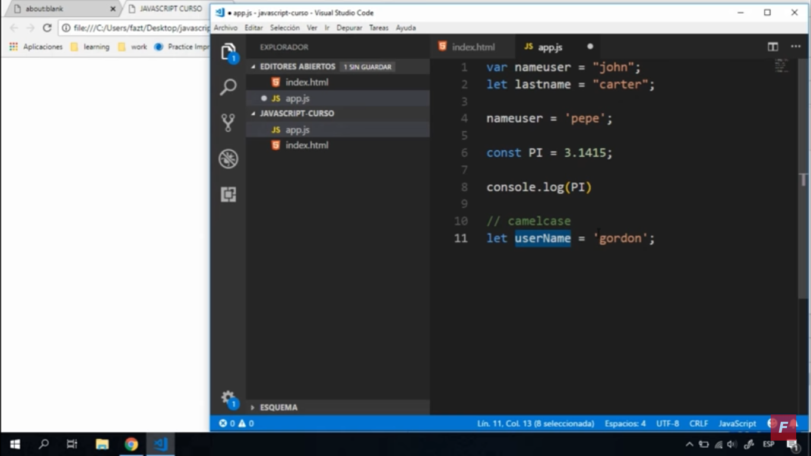The height and width of the screenshot is (456, 811).
Task: Open the Search view in activity bar
Action: click(228, 87)
